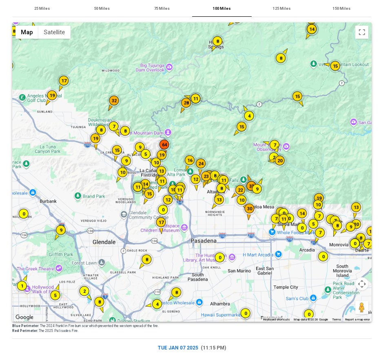Open map camera controls
This screenshot has width=383, height=356.
[362, 284]
